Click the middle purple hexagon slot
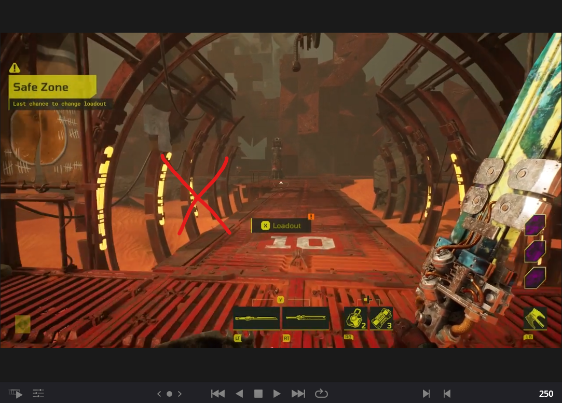Image resolution: width=562 pixels, height=403 pixels. 535,251
